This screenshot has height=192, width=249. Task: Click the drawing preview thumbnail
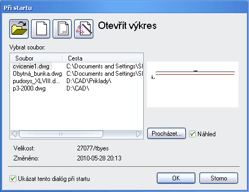[193, 84]
